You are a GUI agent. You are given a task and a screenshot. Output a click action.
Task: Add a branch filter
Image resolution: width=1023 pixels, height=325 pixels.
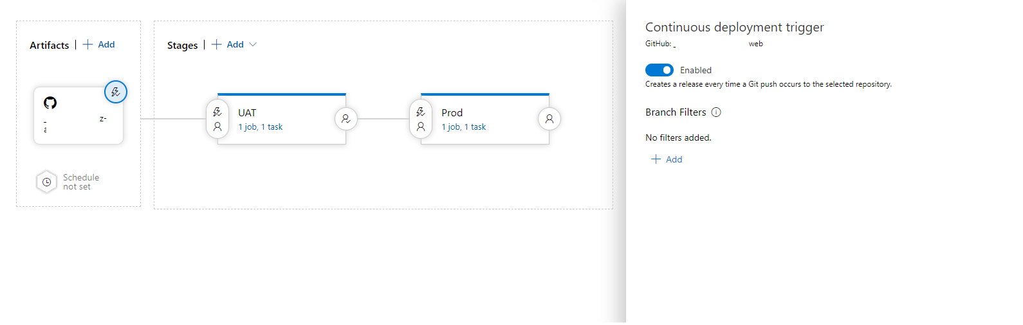[667, 159]
